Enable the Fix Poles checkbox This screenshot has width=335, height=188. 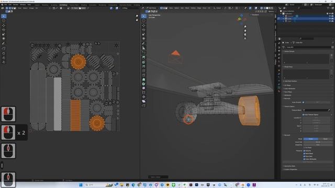click(x=304, y=147)
